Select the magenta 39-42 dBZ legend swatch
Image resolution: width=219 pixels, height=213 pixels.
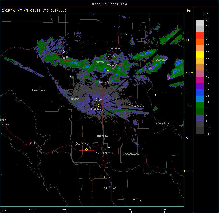[200, 80]
